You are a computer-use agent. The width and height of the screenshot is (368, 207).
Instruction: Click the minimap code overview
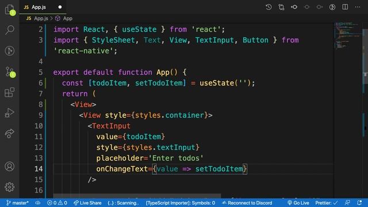pyautogui.click(x=348, y=35)
